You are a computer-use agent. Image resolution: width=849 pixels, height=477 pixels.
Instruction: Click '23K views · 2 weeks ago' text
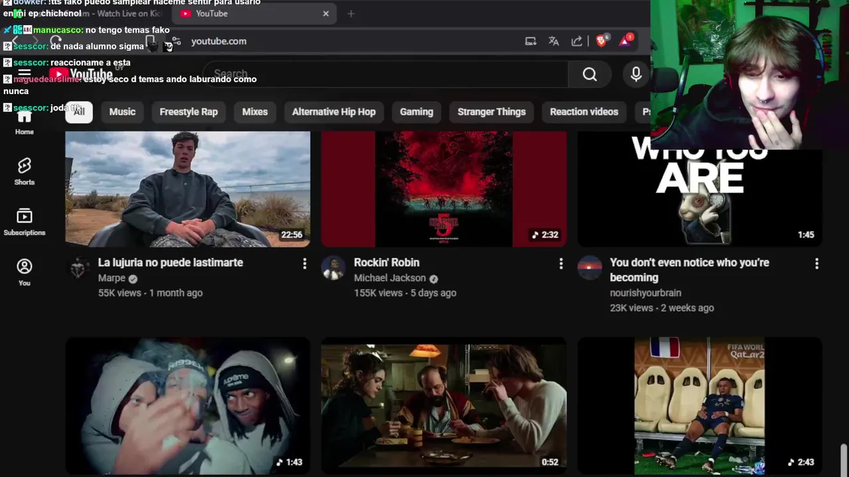tap(662, 308)
